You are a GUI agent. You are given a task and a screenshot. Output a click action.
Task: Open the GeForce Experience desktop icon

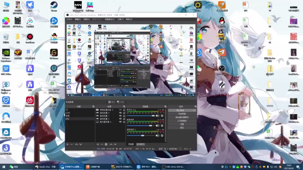(x=6, y=55)
